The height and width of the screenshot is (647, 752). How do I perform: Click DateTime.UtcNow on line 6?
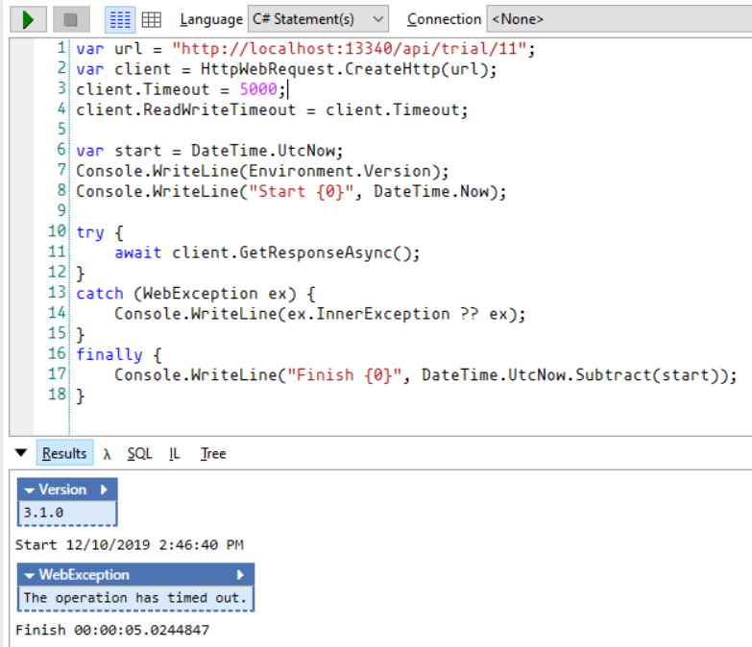click(x=263, y=151)
